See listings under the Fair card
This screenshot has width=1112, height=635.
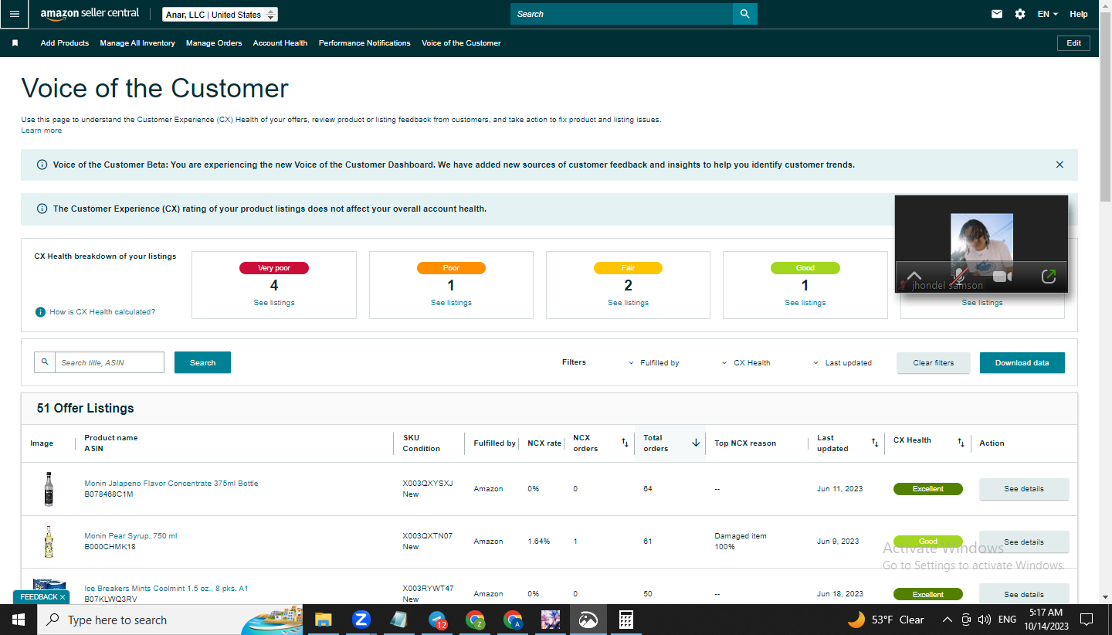pos(628,303)
